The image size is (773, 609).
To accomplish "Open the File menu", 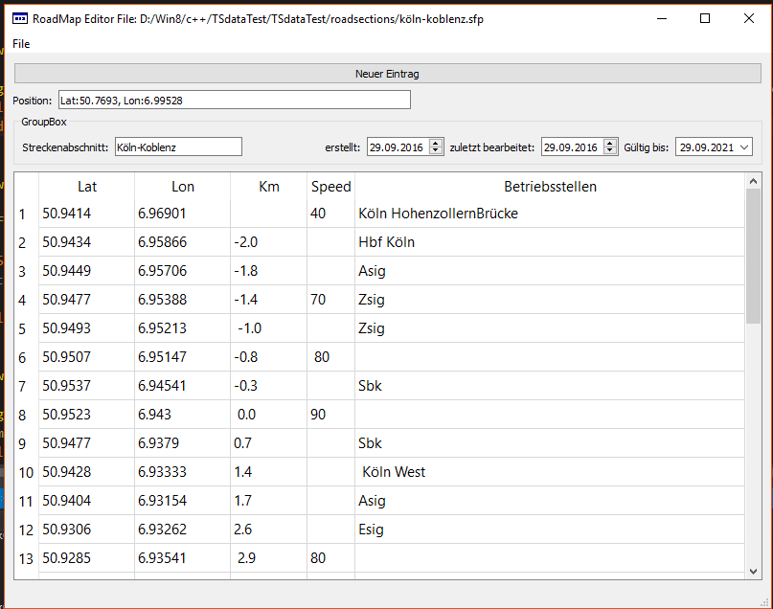I will coord(21,44).
